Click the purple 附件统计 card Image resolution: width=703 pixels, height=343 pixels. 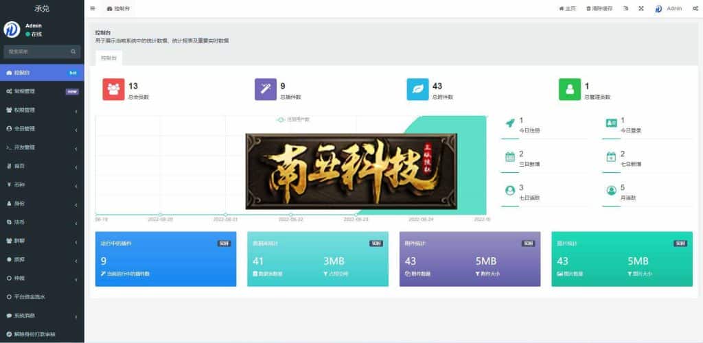tap(470, 259)
